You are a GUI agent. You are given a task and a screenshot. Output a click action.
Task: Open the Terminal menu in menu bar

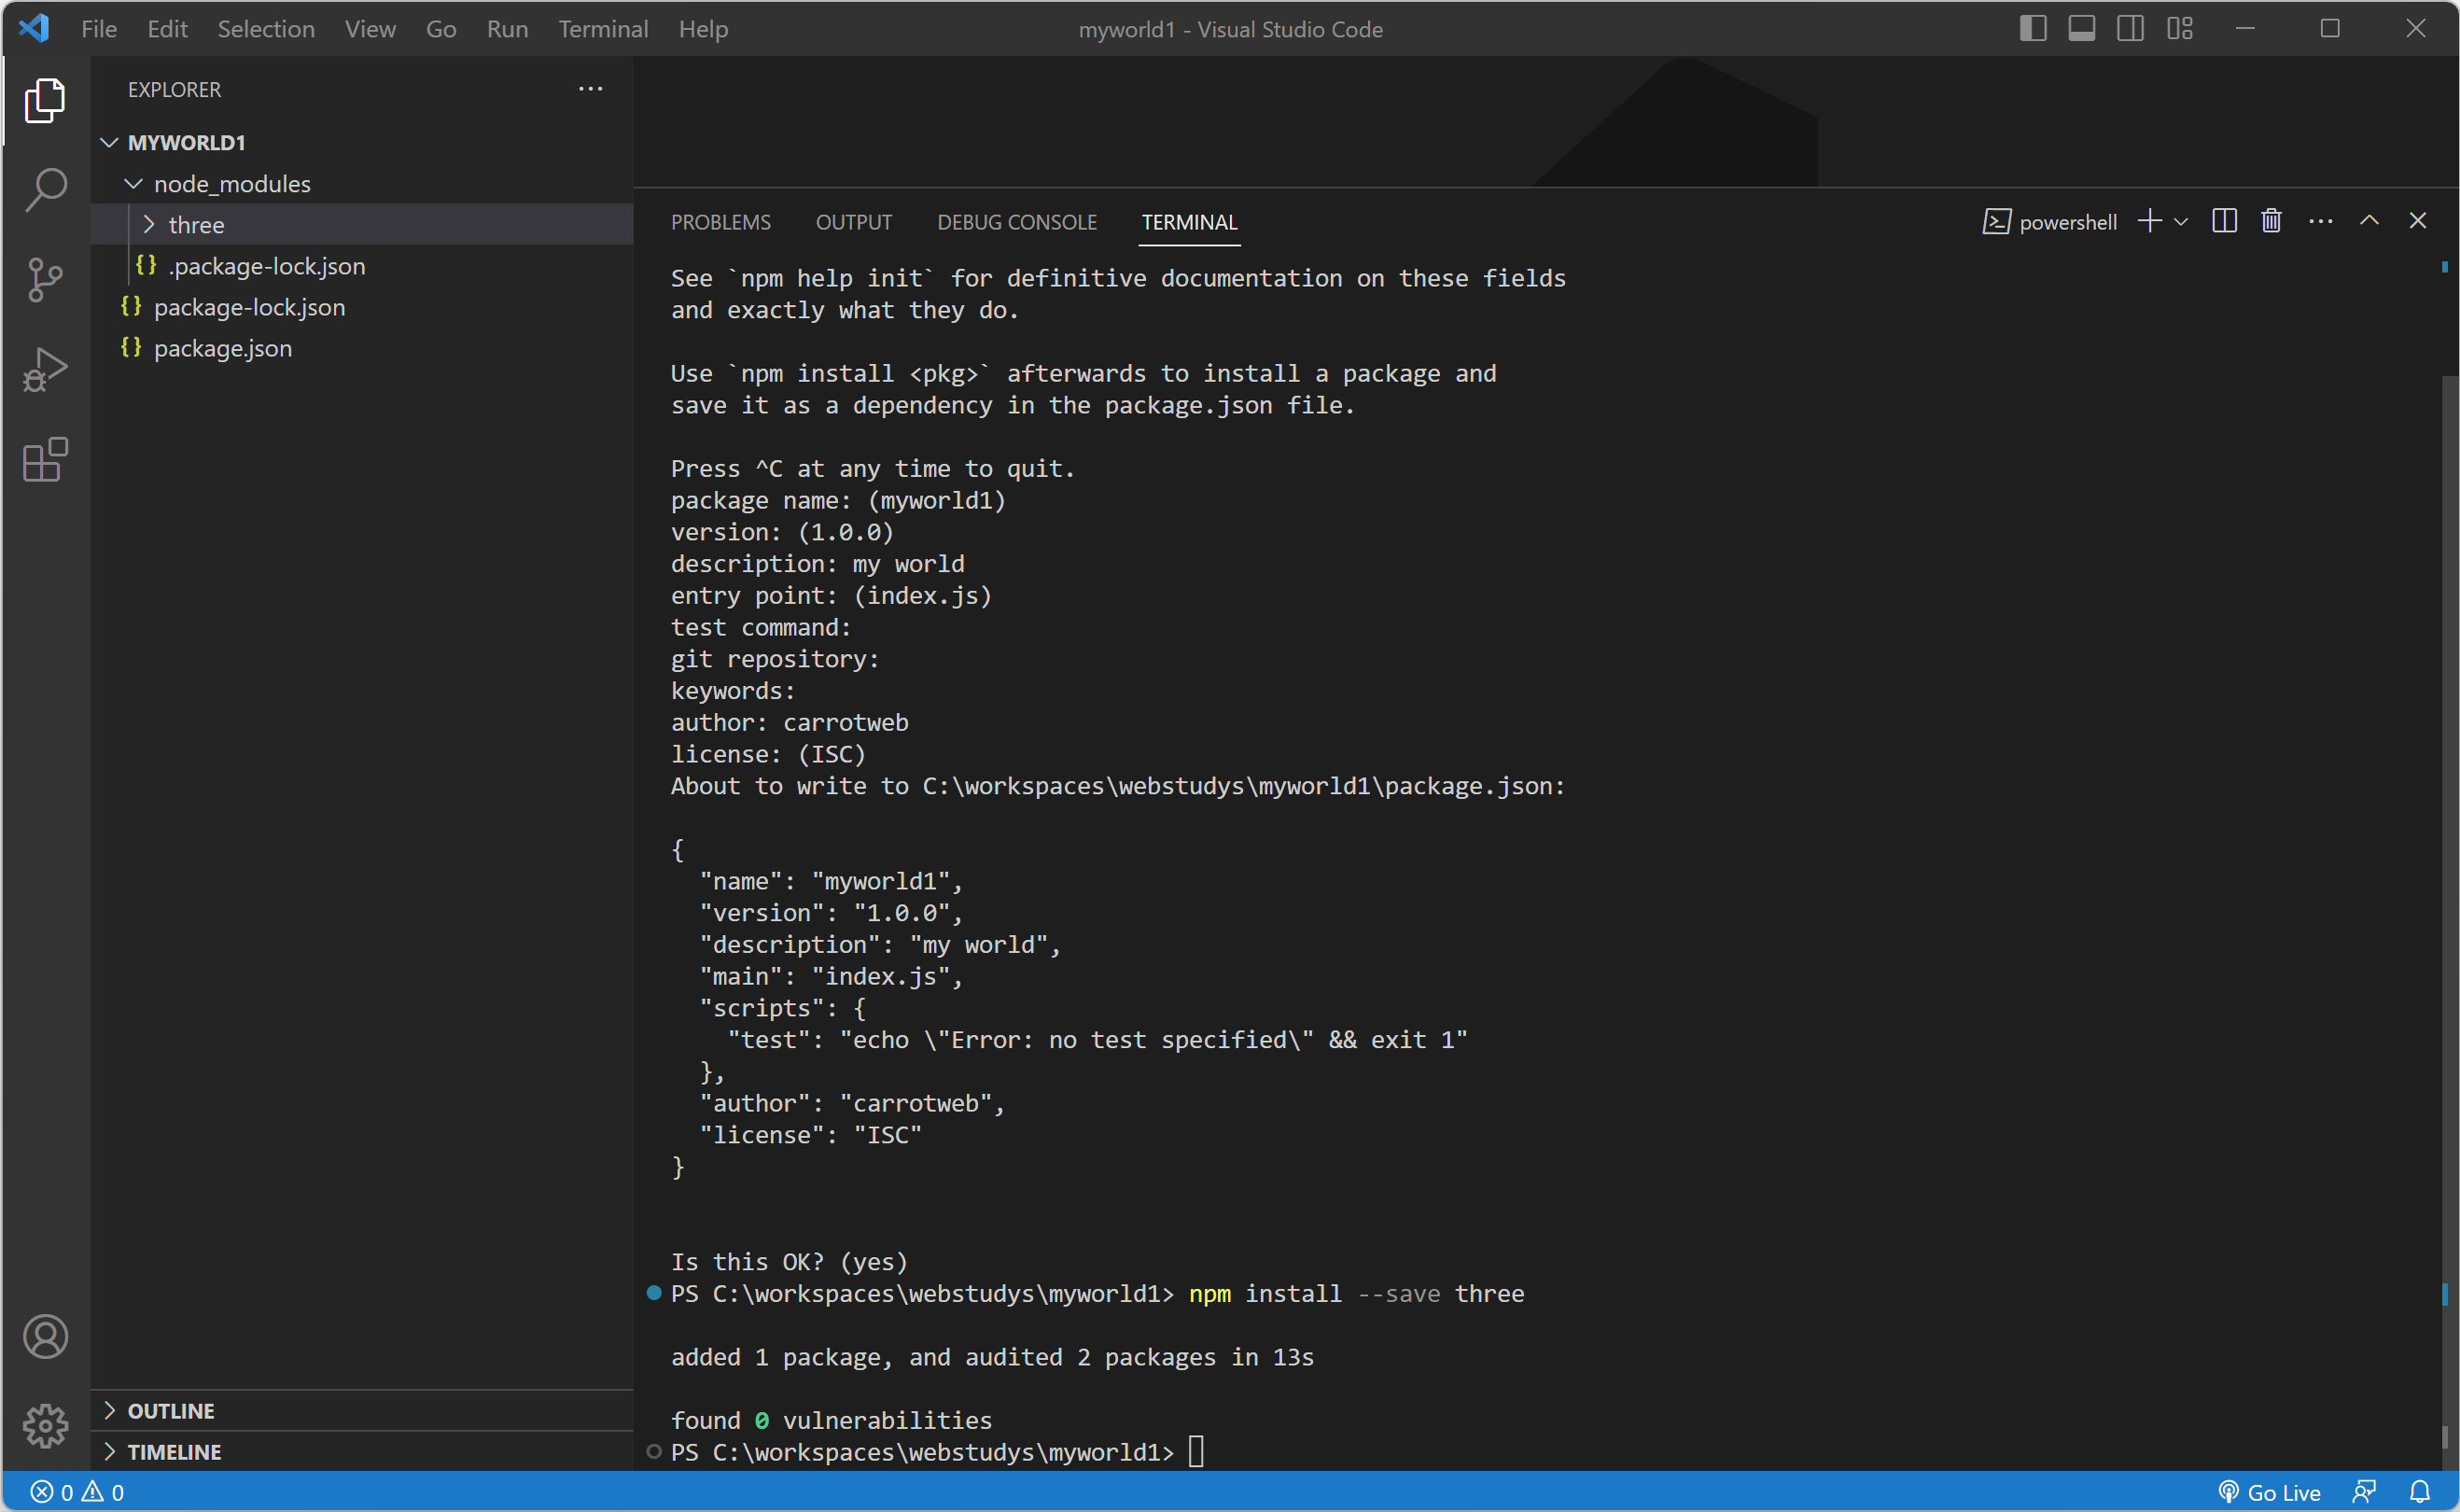(x=603, y=29)
